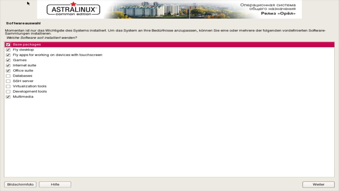This screenshot has width=339, height=191.
Task: Select the Fly desktop label
Action: (x=24, y=50)
